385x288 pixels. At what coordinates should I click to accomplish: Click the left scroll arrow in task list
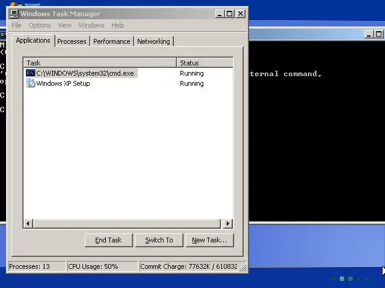(28, 223)
